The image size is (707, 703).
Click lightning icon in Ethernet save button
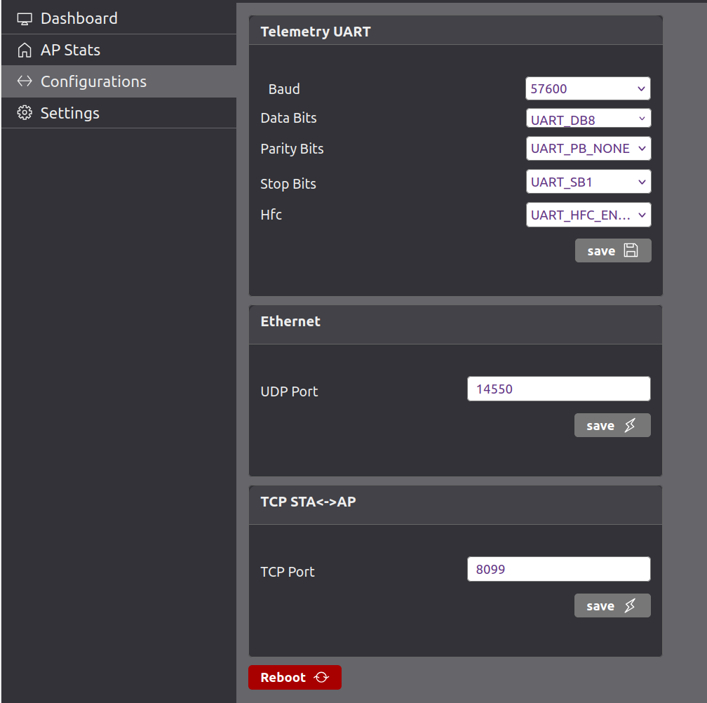pyautogui.click(x=630, y=426)
